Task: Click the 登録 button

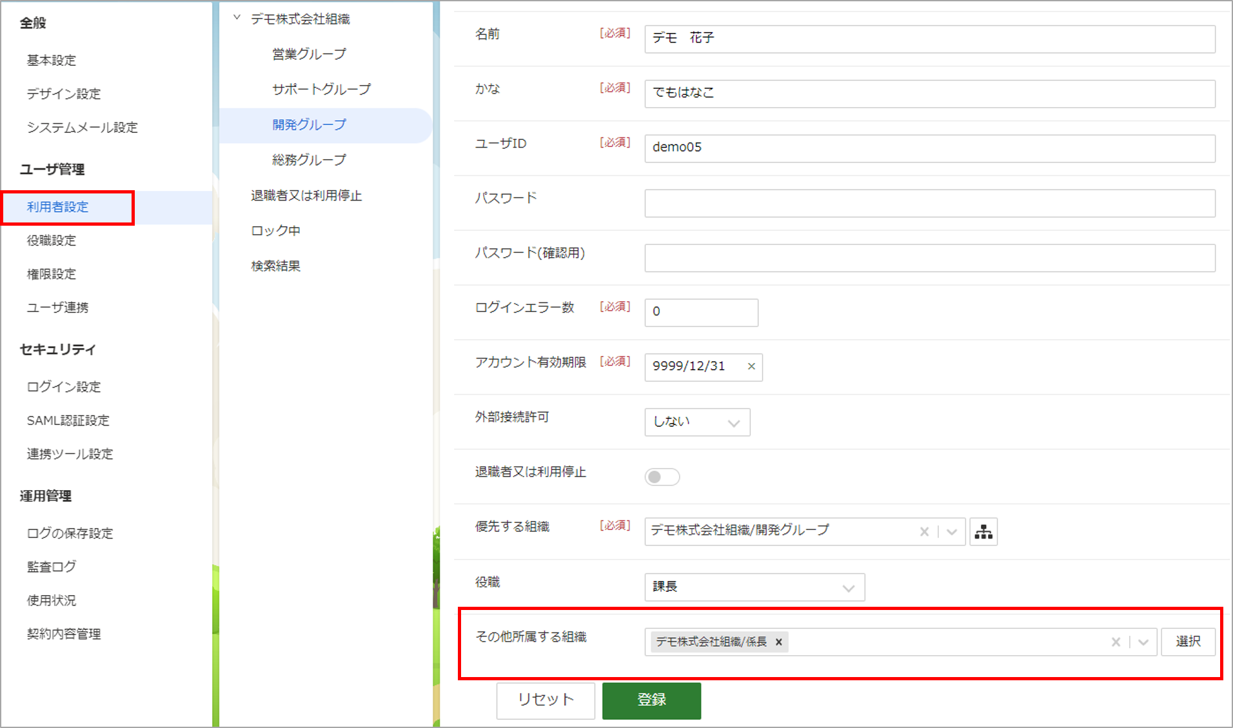Action: point(651,700)
